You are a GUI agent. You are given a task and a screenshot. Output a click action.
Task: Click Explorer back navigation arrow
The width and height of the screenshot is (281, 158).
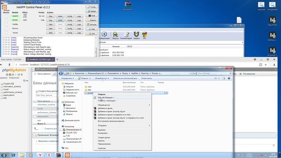pyautogui.click(x=61, y=73)
